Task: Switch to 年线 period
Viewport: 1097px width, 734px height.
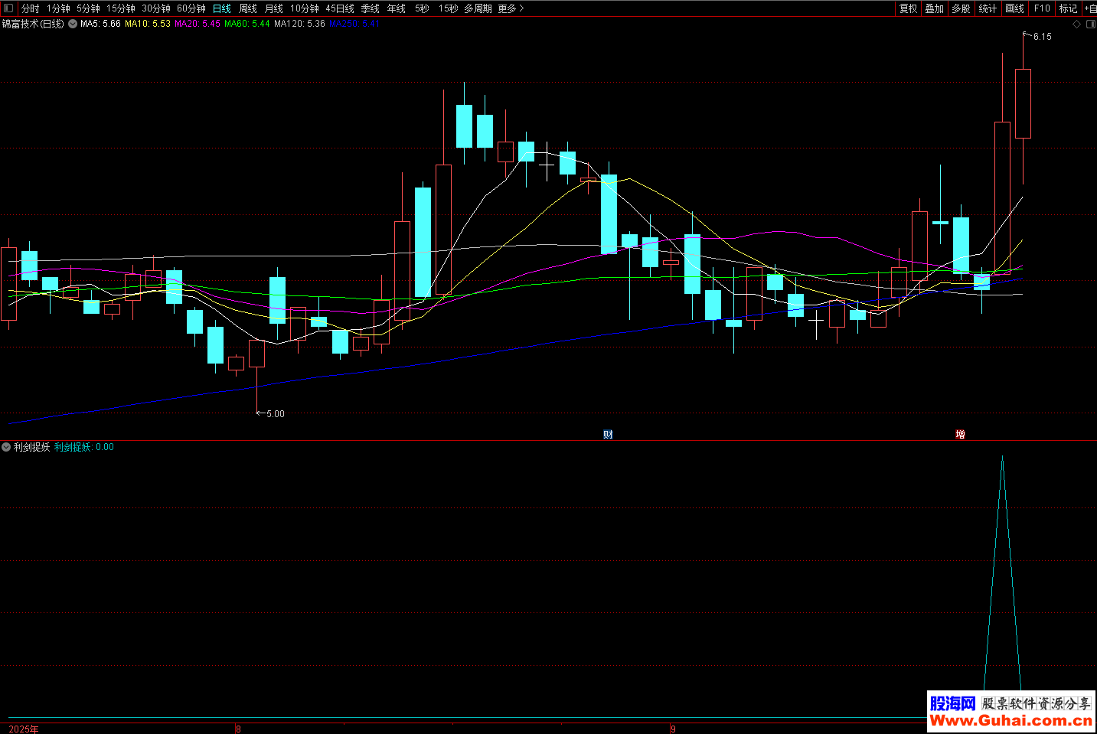Action: (397, 8)
